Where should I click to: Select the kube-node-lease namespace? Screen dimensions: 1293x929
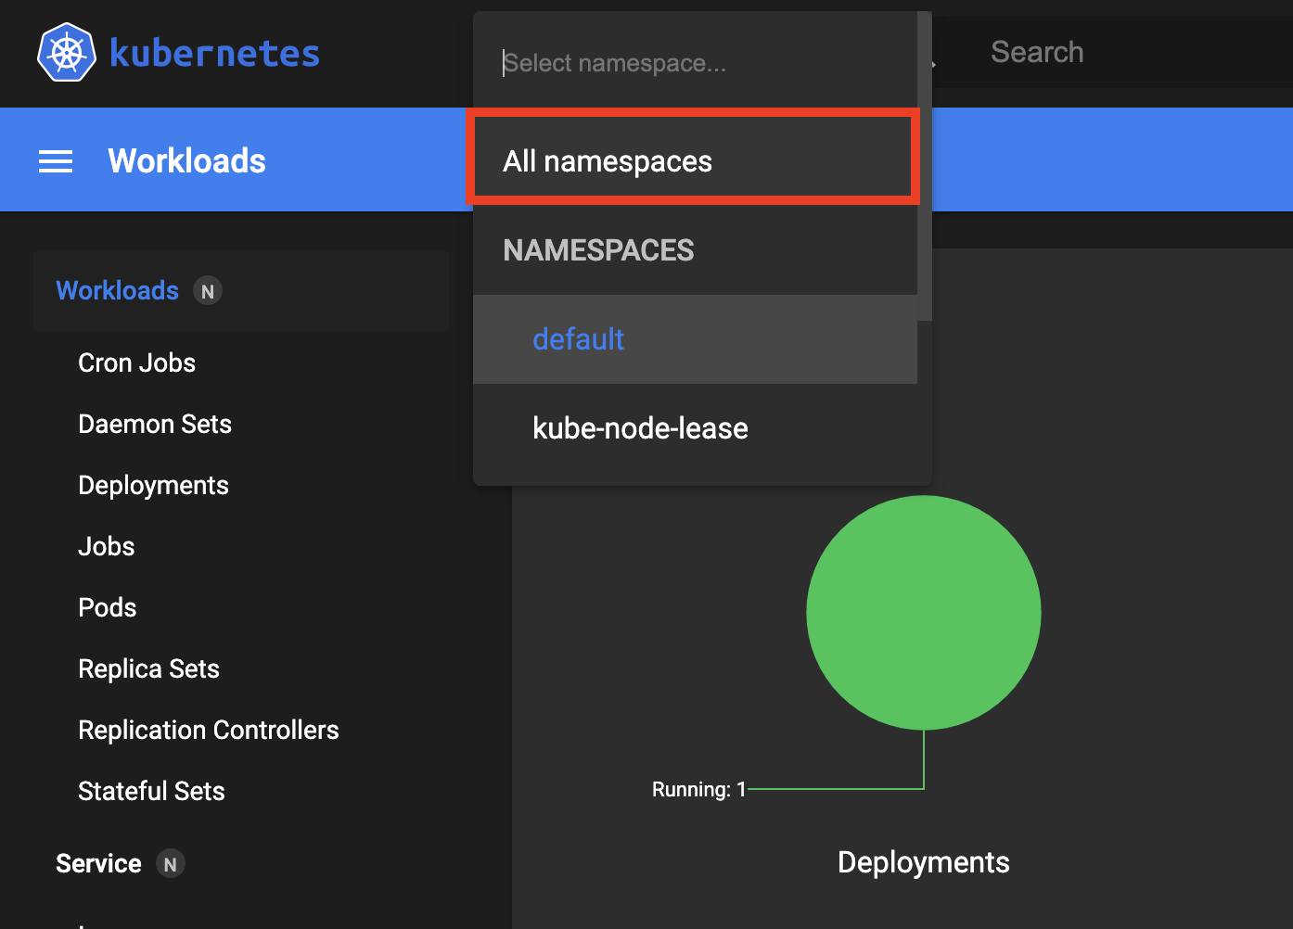pos(640,428)
